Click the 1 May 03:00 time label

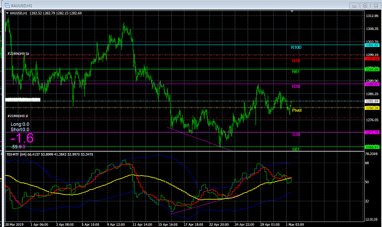coord(295,225)
